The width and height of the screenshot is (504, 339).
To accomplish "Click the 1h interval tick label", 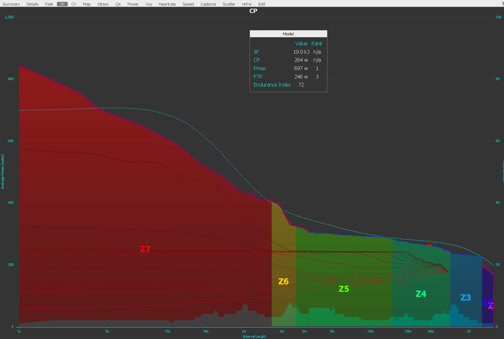I will click(x=469, y=331).
